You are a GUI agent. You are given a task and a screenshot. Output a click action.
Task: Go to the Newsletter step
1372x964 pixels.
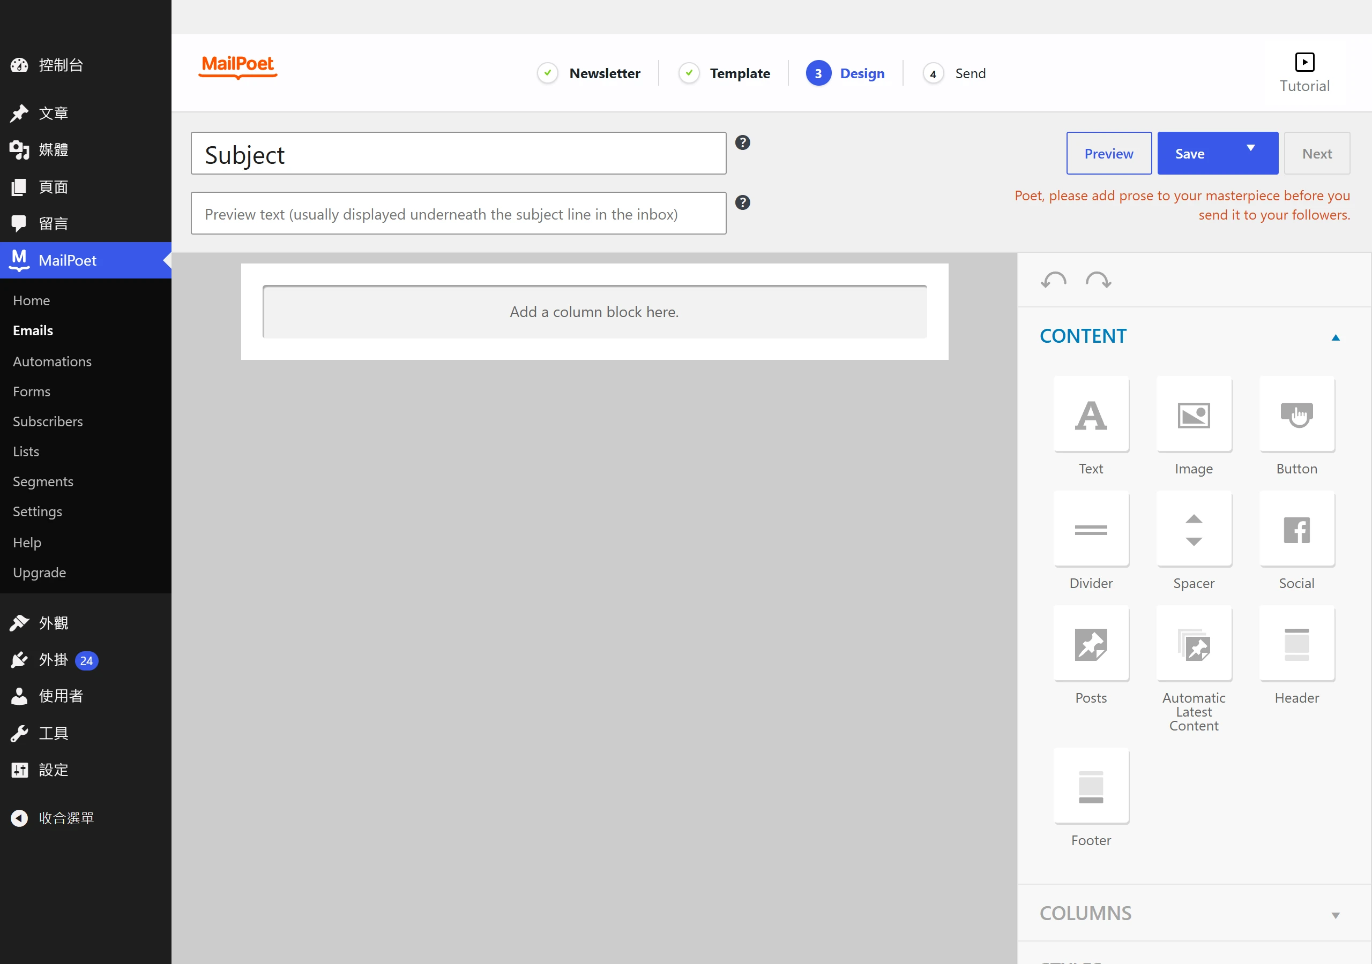[x=588, y=73]
